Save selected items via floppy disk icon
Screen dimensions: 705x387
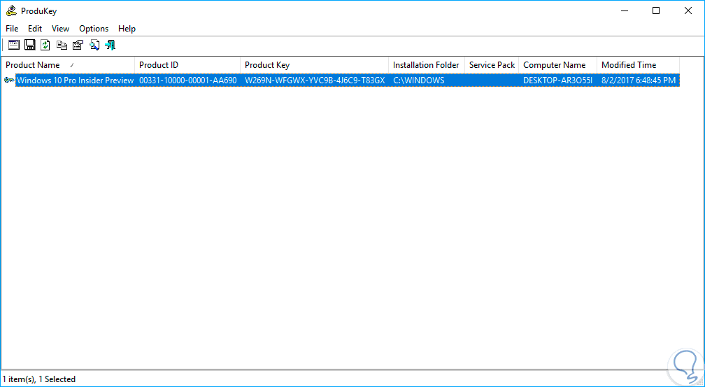coord(29,45)
